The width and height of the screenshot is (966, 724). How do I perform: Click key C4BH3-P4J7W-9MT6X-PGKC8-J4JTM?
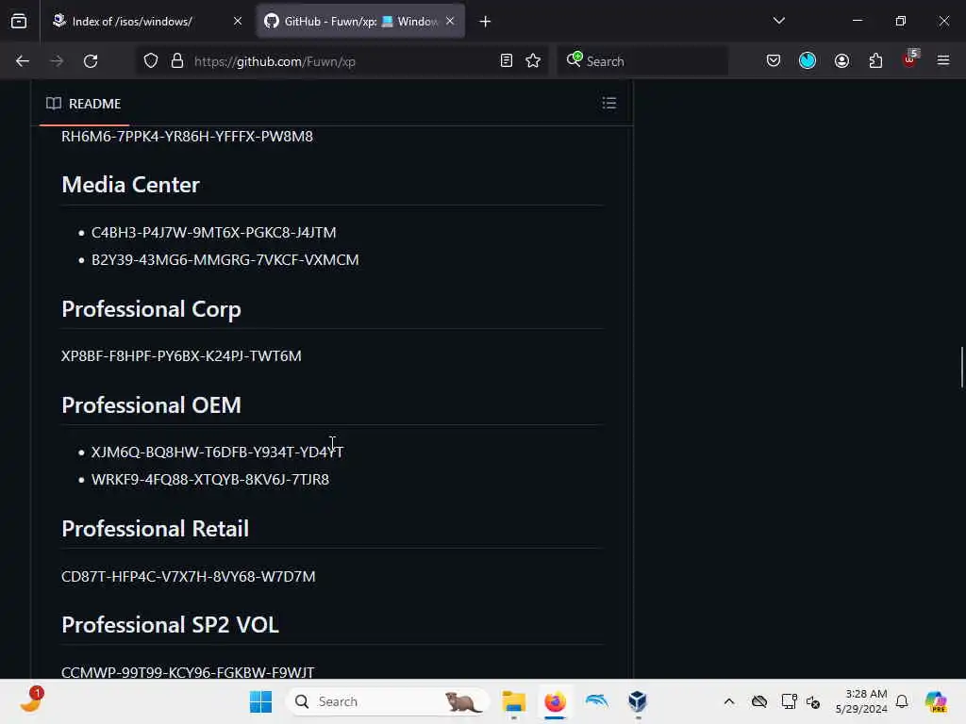(214, 233)
